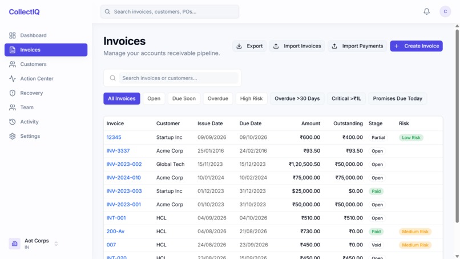Image resolution: width=460 pixels, height=259 pixels.
Task: Open Customers page from sidebar
Action: 46,65
